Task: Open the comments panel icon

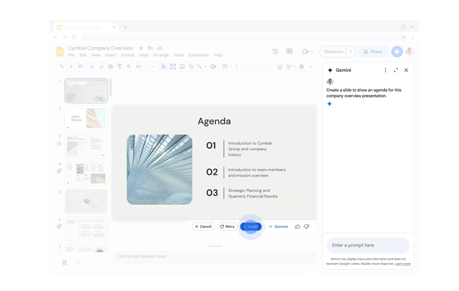Action: (289, 52)
